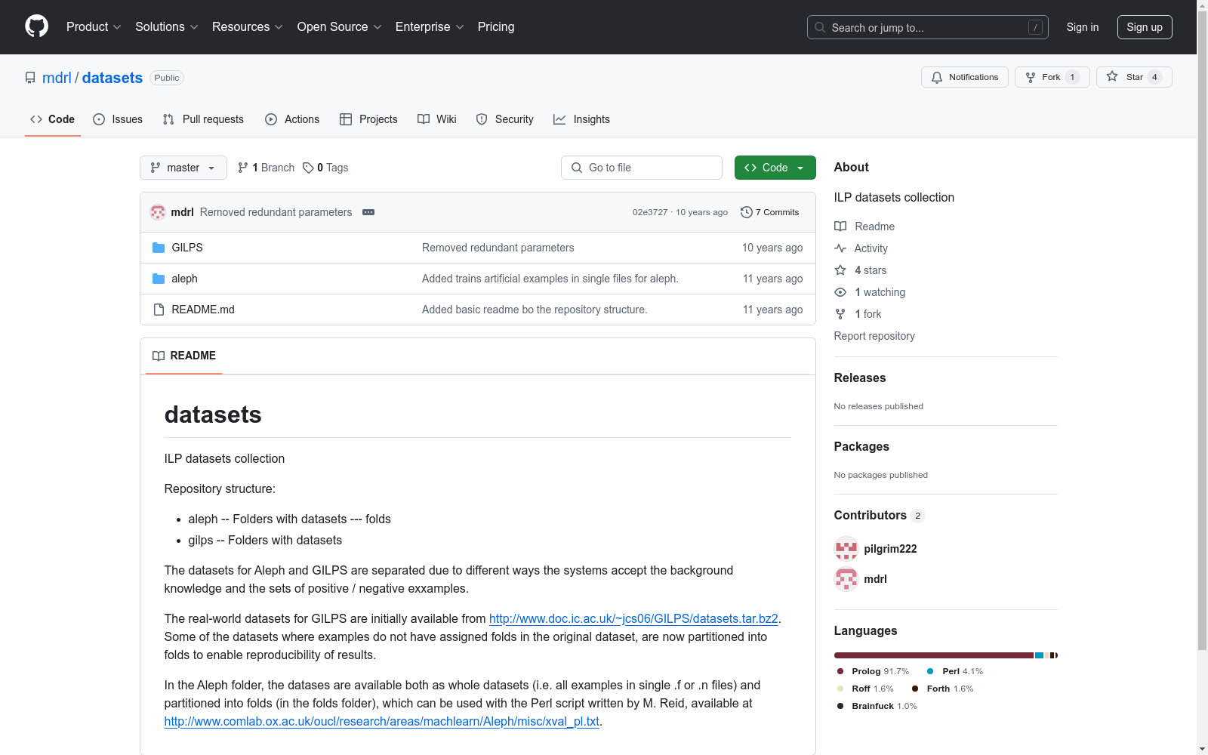Screen dimensions: 1208x755
Task: Click the aleph folder icon
Action: [159, 279]
